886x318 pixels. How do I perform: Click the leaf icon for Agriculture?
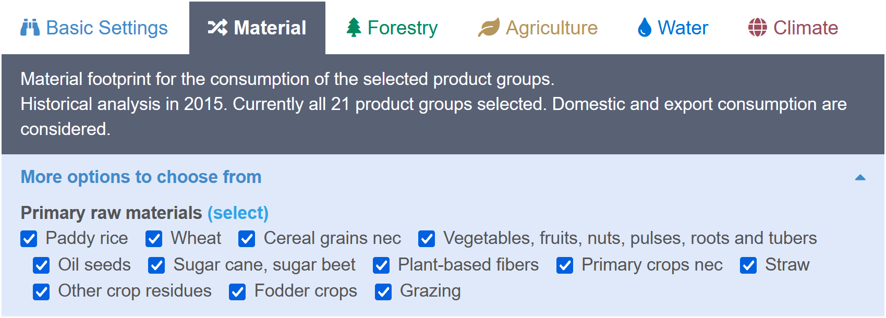click(489, 28)
